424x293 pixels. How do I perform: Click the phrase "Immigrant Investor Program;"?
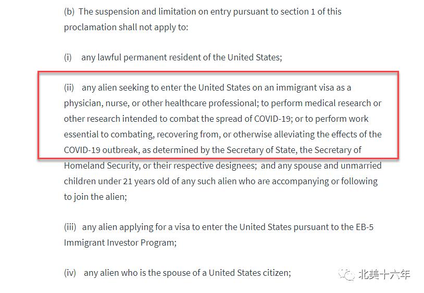point(120,243)
